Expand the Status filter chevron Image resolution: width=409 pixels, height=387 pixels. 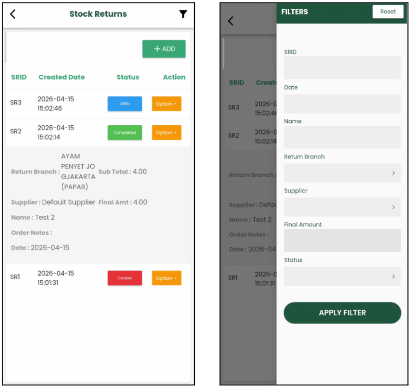(393, 277)
